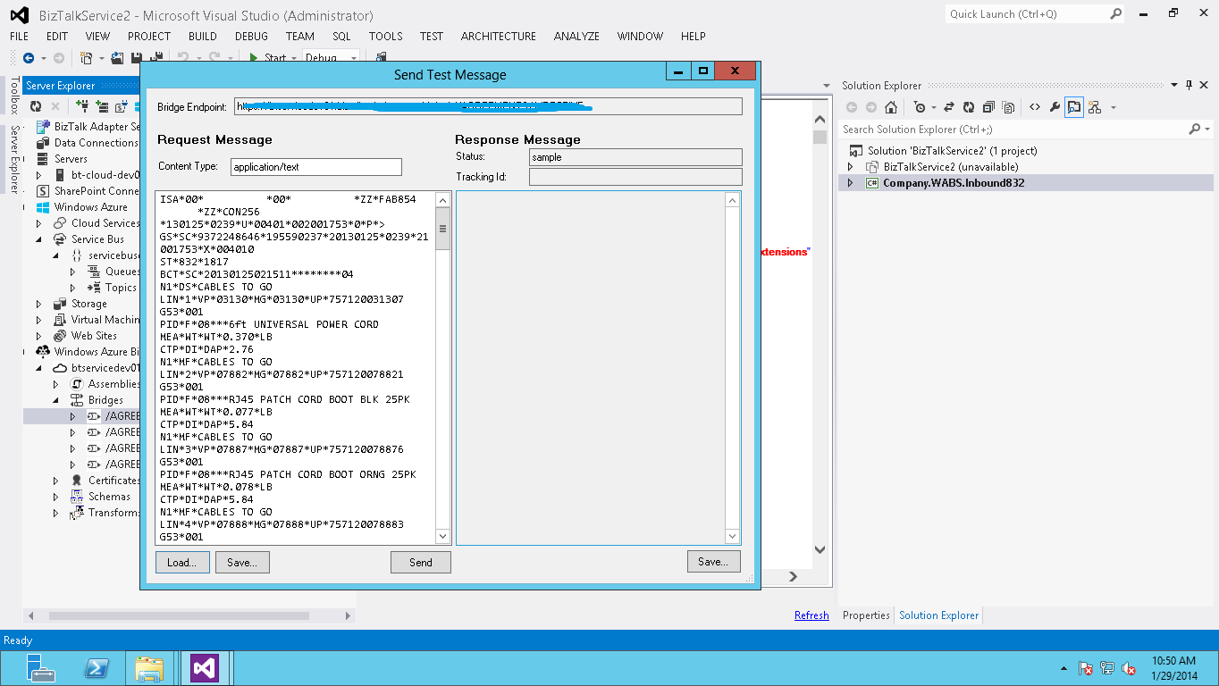Viewport: 1219px width, 686px height.
Task: Expand the Schemas node
Action: (x=56, y=497)
